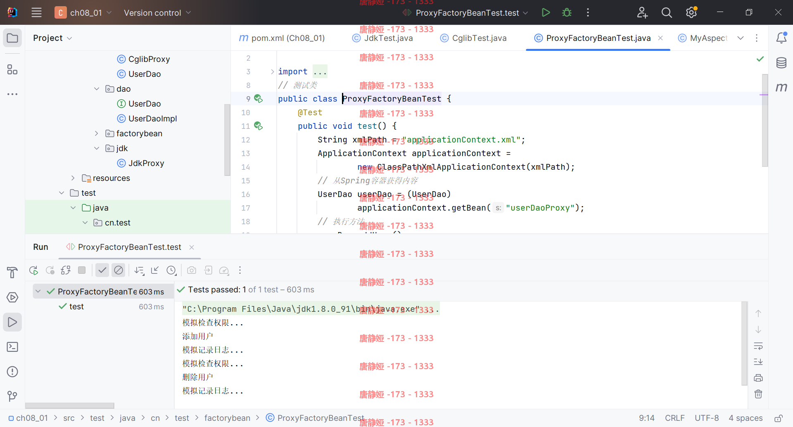Open IDE settings gear
This screenshot has width=793, height=427.
(691, 12)
